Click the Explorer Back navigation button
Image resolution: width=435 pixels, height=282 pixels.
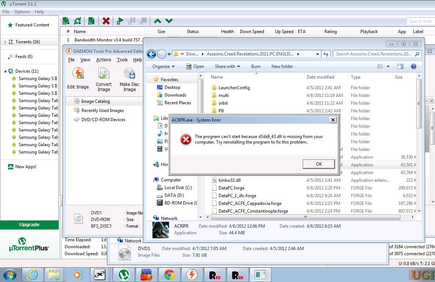[x=151, y=54]
